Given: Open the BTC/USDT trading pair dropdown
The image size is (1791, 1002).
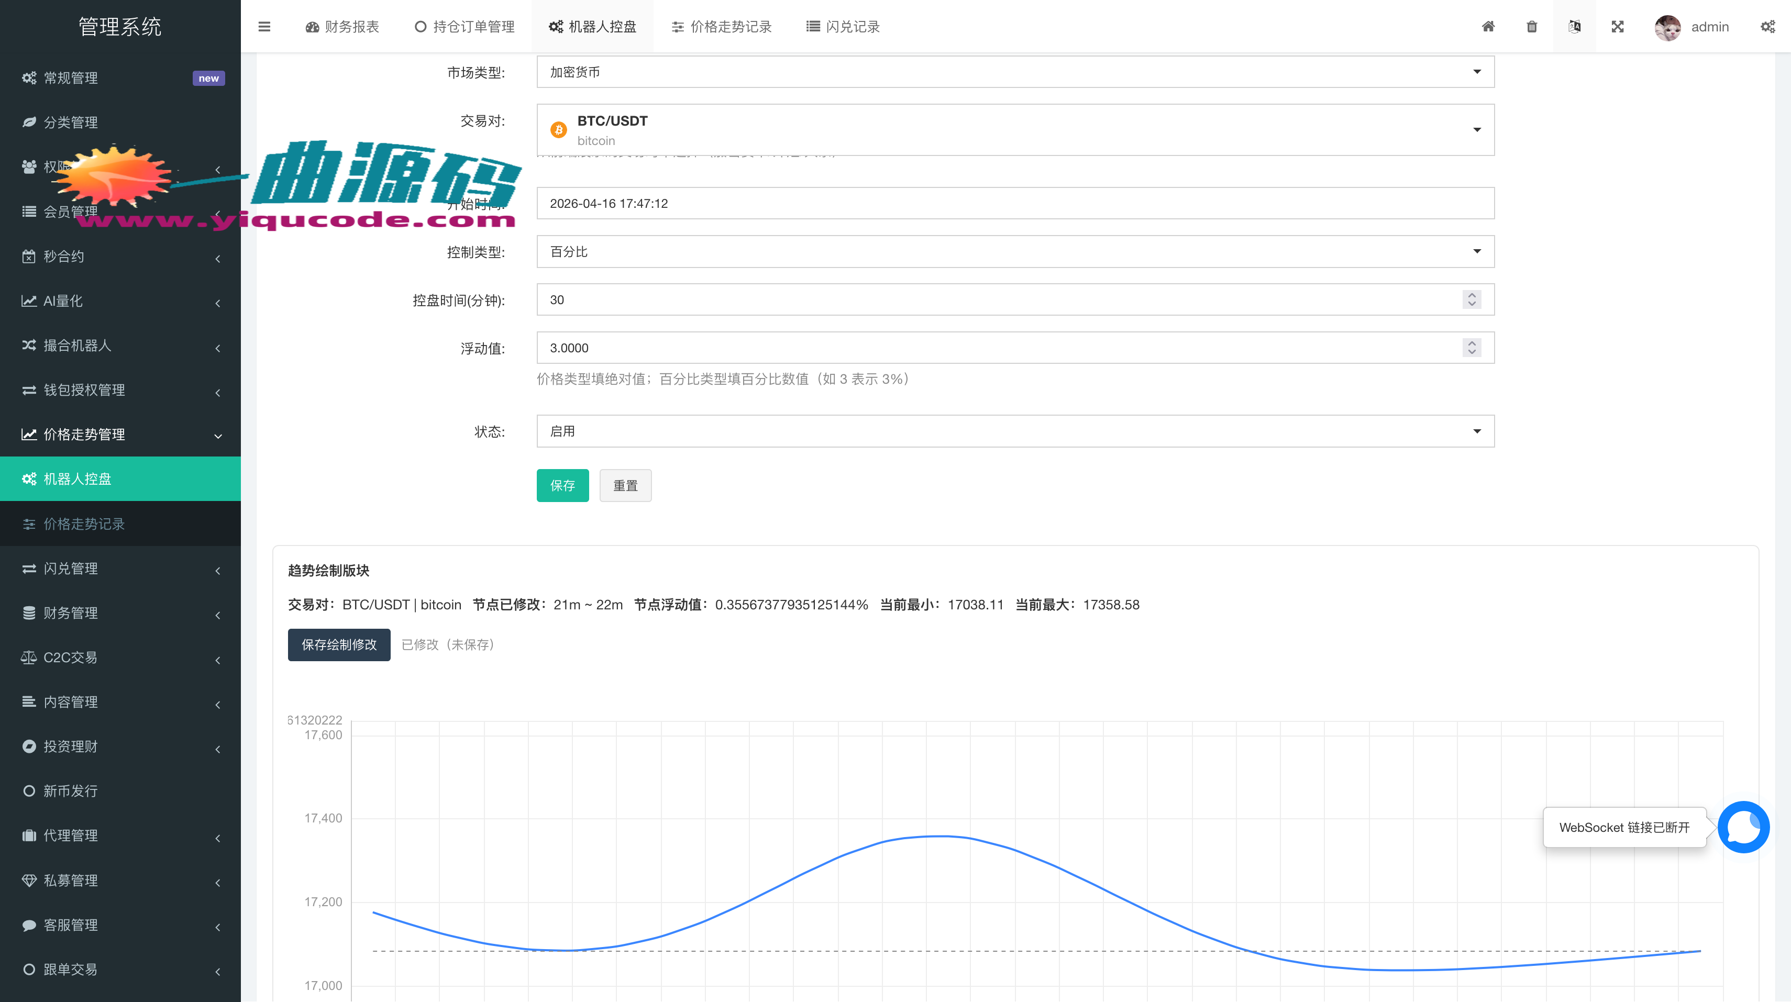Looking at the screenshot, I should 1015,130.
